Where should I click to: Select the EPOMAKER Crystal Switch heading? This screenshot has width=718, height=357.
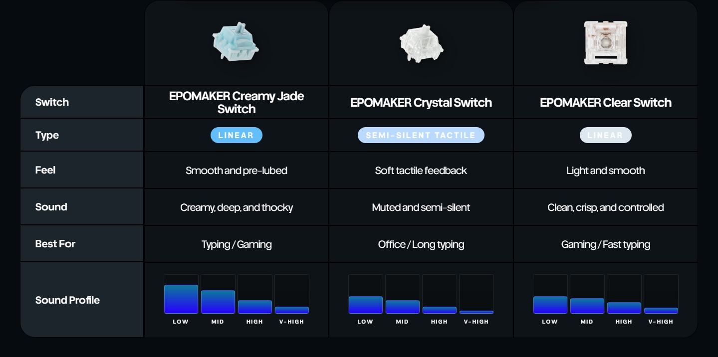(421, 103)
